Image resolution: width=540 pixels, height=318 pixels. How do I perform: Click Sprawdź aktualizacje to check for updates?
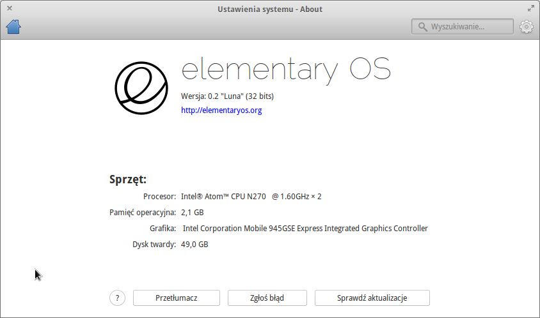pos(372,298)
